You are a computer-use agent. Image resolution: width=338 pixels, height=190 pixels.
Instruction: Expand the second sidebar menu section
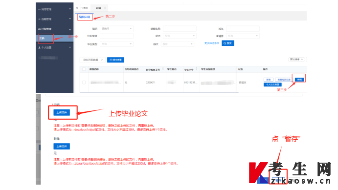(54, 19)
